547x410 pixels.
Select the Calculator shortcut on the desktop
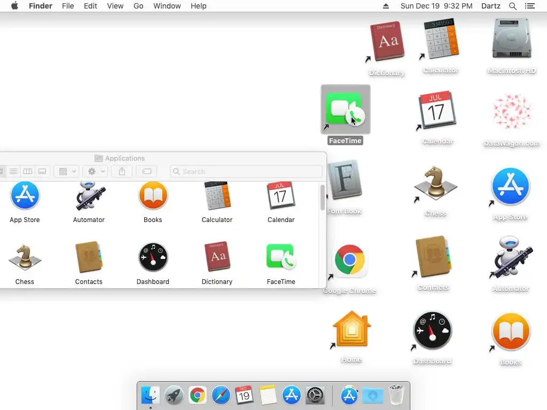point(441,38)
